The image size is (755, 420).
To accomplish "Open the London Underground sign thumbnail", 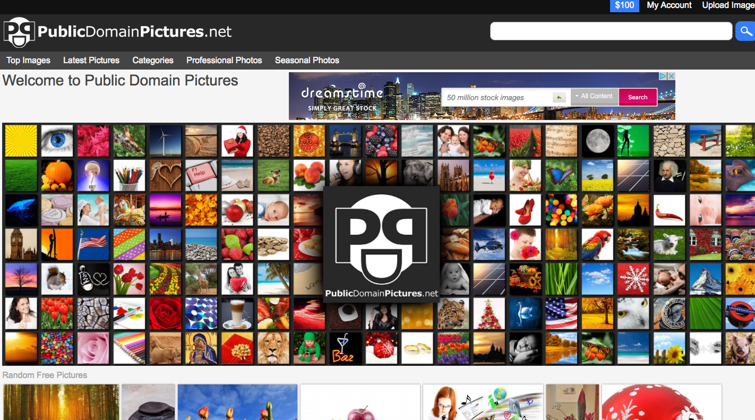I will pyautogui.click(x=740, y=313).
